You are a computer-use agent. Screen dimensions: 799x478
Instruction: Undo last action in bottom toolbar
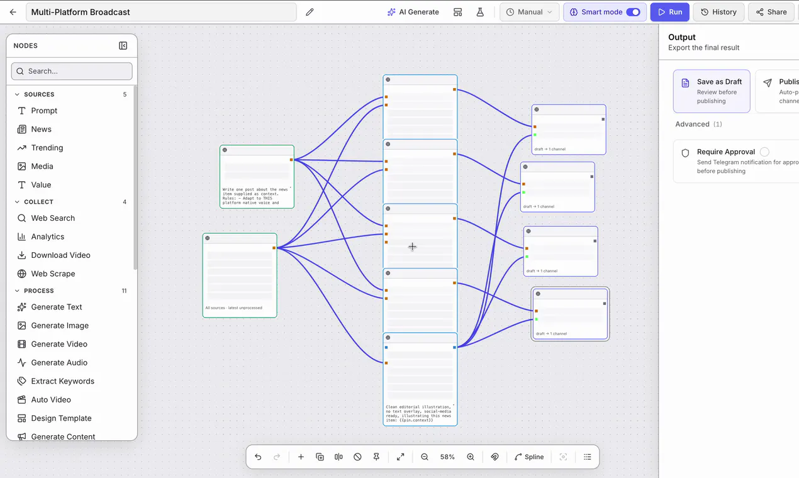point(258,457)
